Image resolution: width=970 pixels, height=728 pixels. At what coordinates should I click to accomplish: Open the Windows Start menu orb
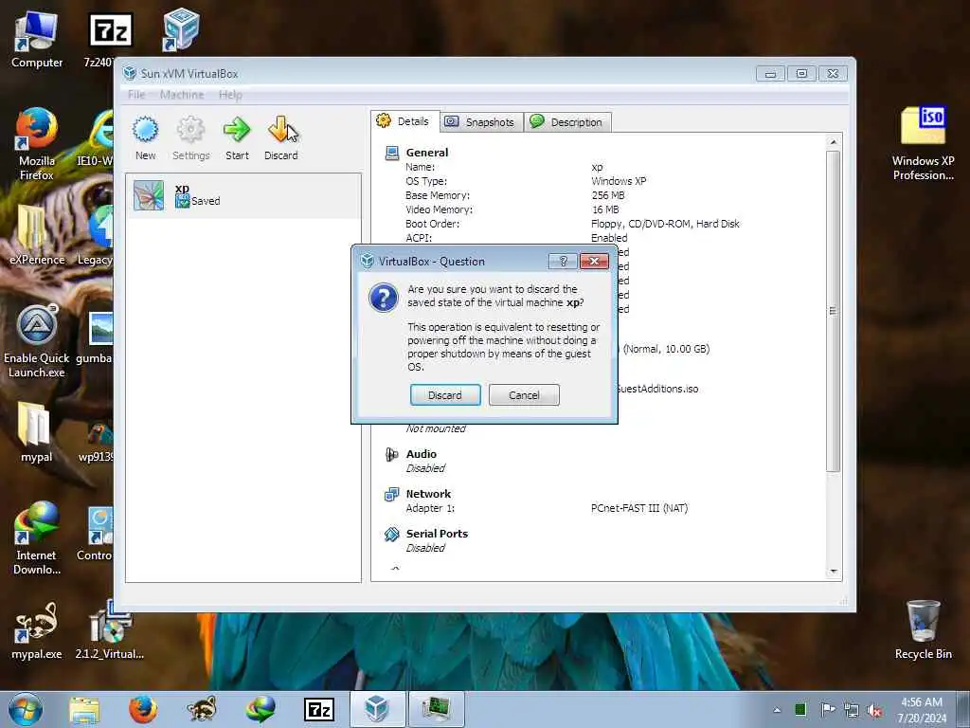coord(26,709)
